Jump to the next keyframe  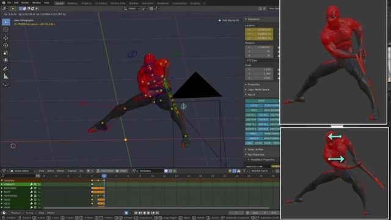pyautogui.click(x=153, y=213)
